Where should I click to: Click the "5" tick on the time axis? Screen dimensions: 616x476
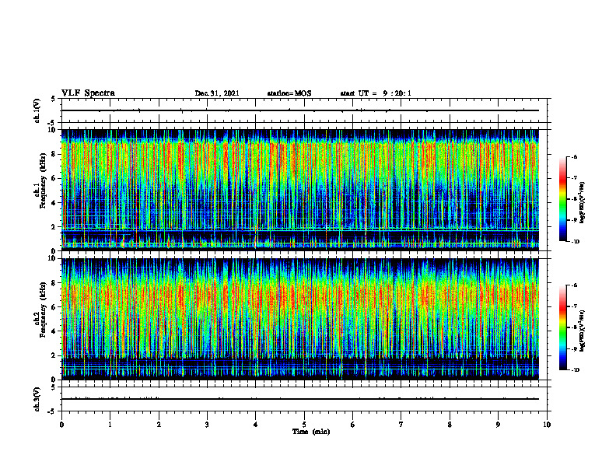(x=304, y=425)
